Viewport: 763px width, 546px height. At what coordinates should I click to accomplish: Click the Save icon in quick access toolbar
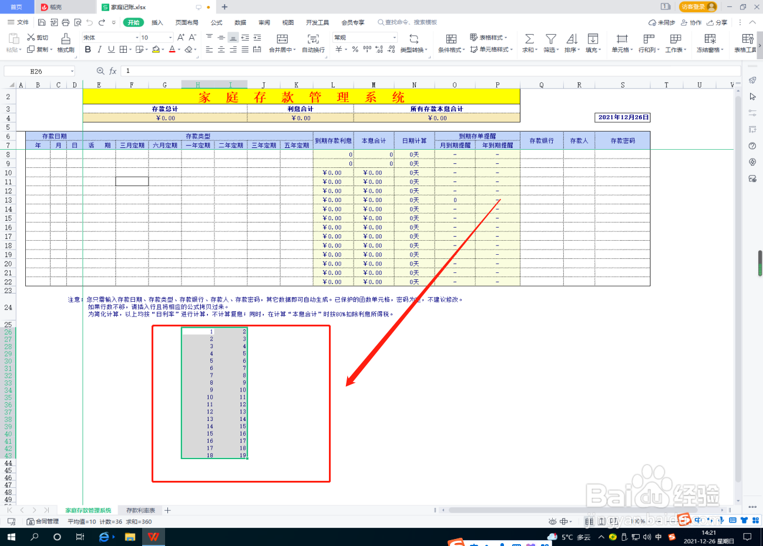point(42,22)
